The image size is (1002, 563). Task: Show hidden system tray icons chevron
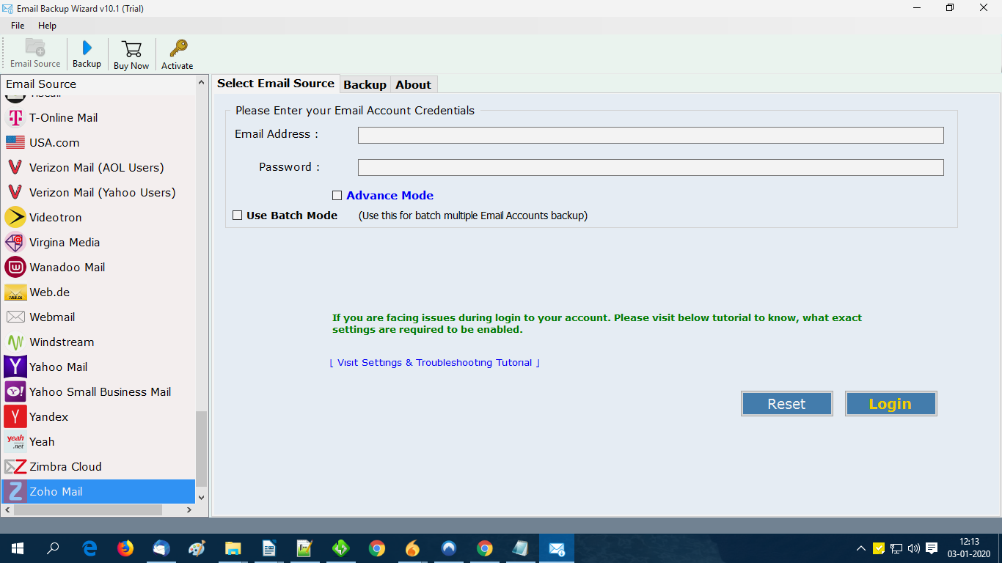click(861, 548)
